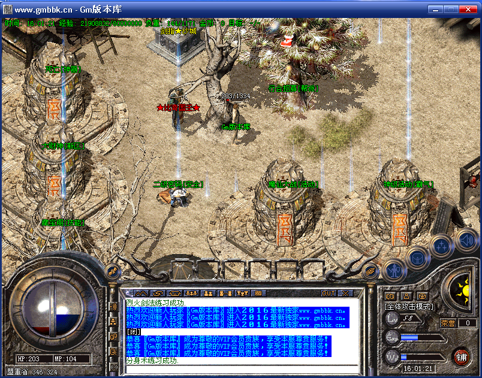The width and height of the screenshot is (482, 378).
Task: Click the X exit button in chat toolbar
Action: point(345,294)
